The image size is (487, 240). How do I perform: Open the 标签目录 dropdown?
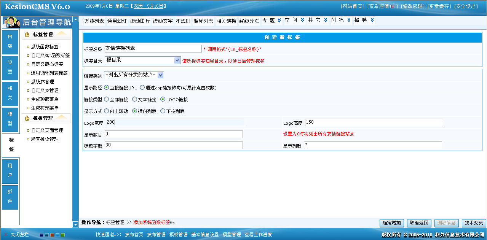[x=177, y=60]
